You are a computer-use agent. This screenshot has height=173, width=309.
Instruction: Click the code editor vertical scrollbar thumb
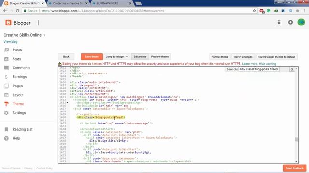tap(296, 139)
